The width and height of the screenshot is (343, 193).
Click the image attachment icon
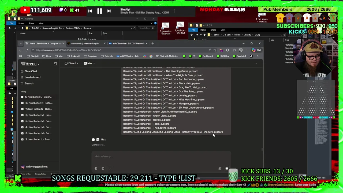pos(103,168)
